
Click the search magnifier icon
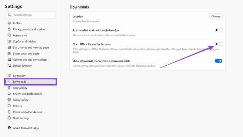click(9, 15)
